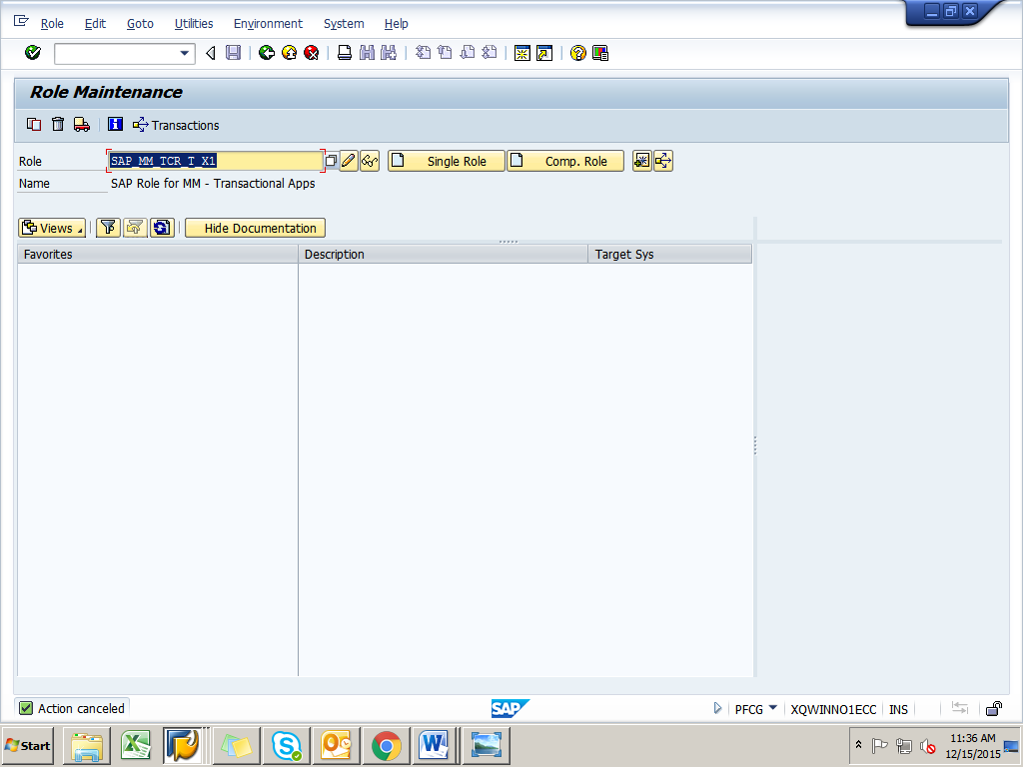Click the Delete Role trash icon

point(58,125)
